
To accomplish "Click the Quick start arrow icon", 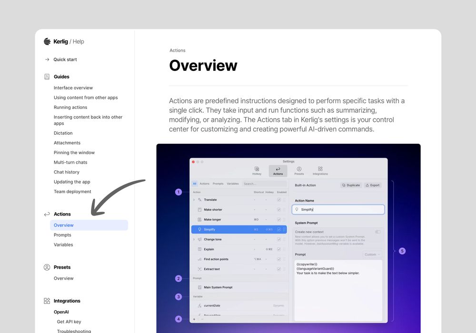I will pyautogui.click(x=47, y=59).
